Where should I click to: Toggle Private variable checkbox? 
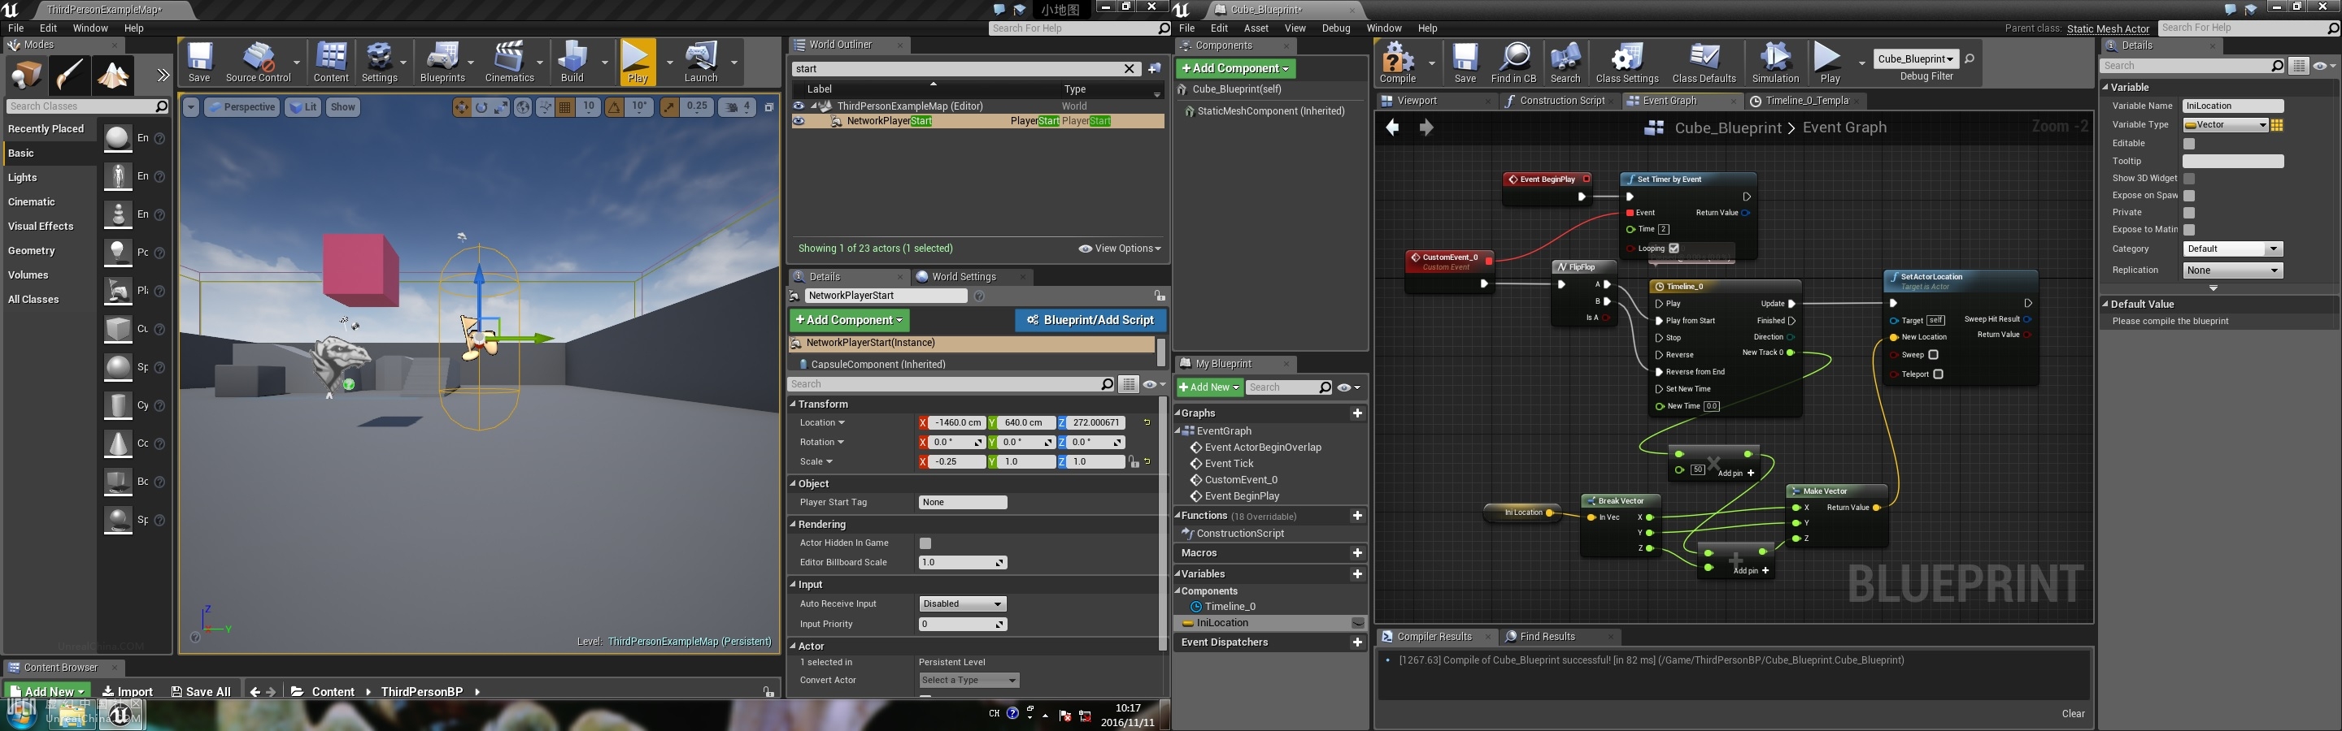click(2189, 213)
